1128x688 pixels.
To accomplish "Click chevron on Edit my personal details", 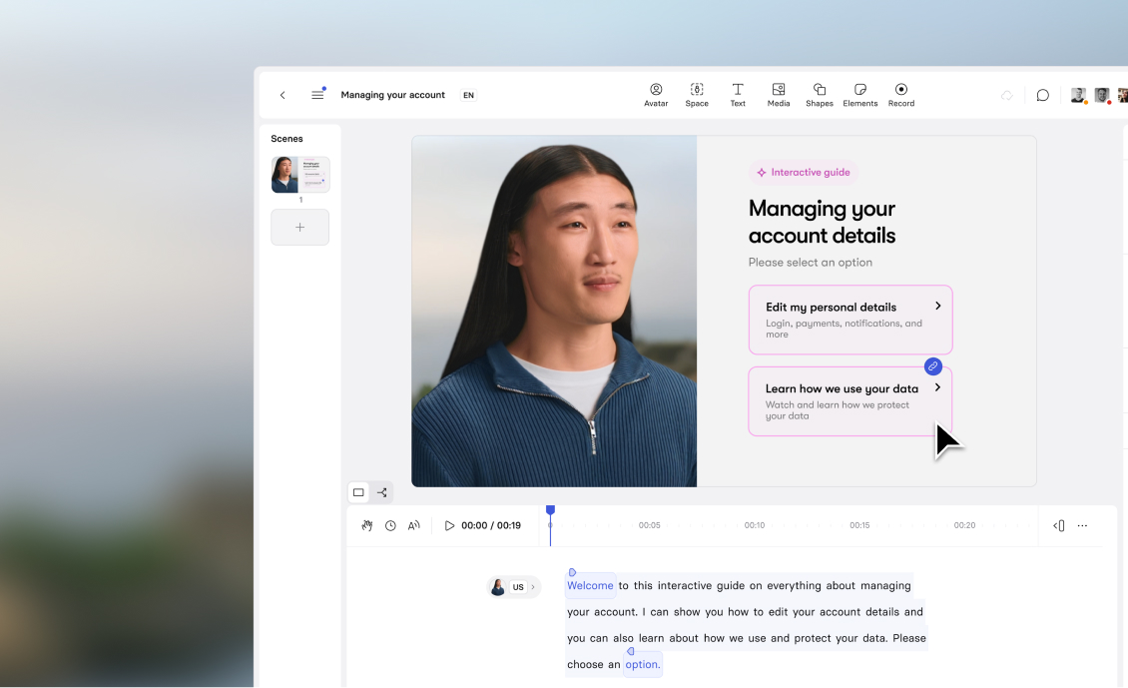I will [x=938, y=306].
